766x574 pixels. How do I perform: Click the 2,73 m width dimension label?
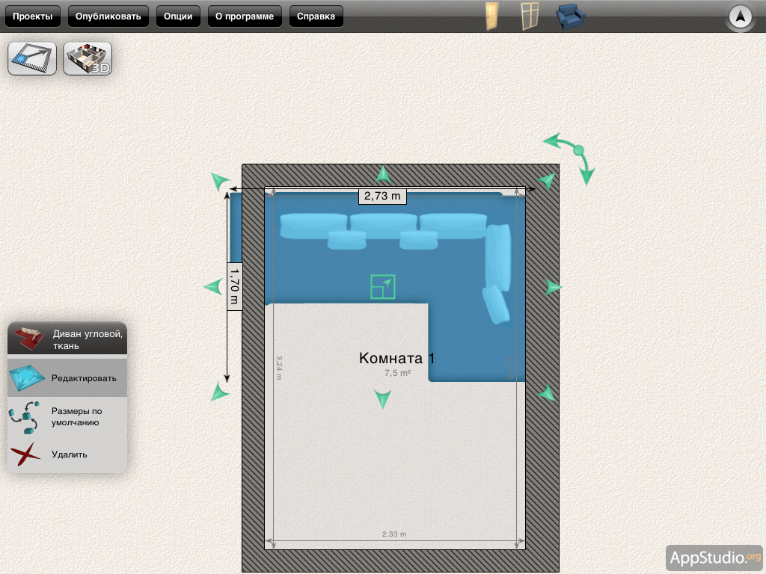[382, 197]
